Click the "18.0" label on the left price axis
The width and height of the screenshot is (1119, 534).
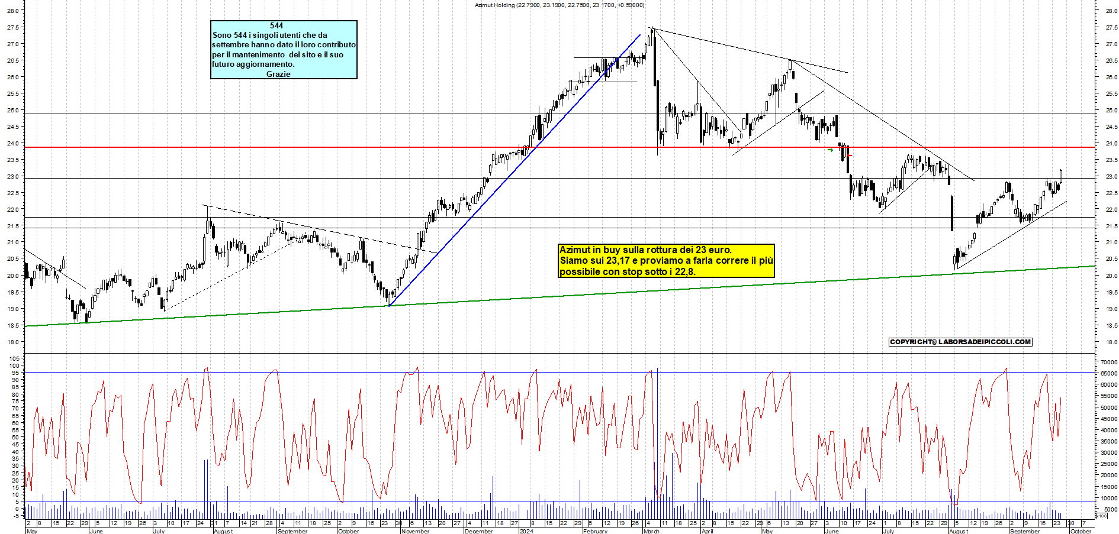point(14,342)
